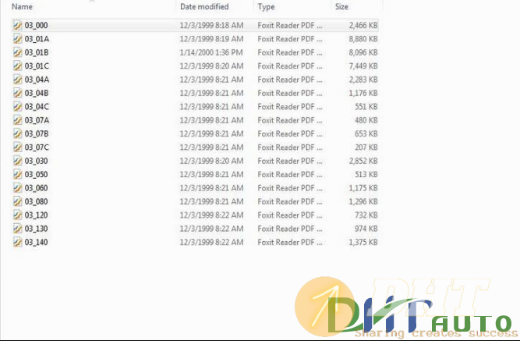Click the size value 732 KB

coord(366,215)
